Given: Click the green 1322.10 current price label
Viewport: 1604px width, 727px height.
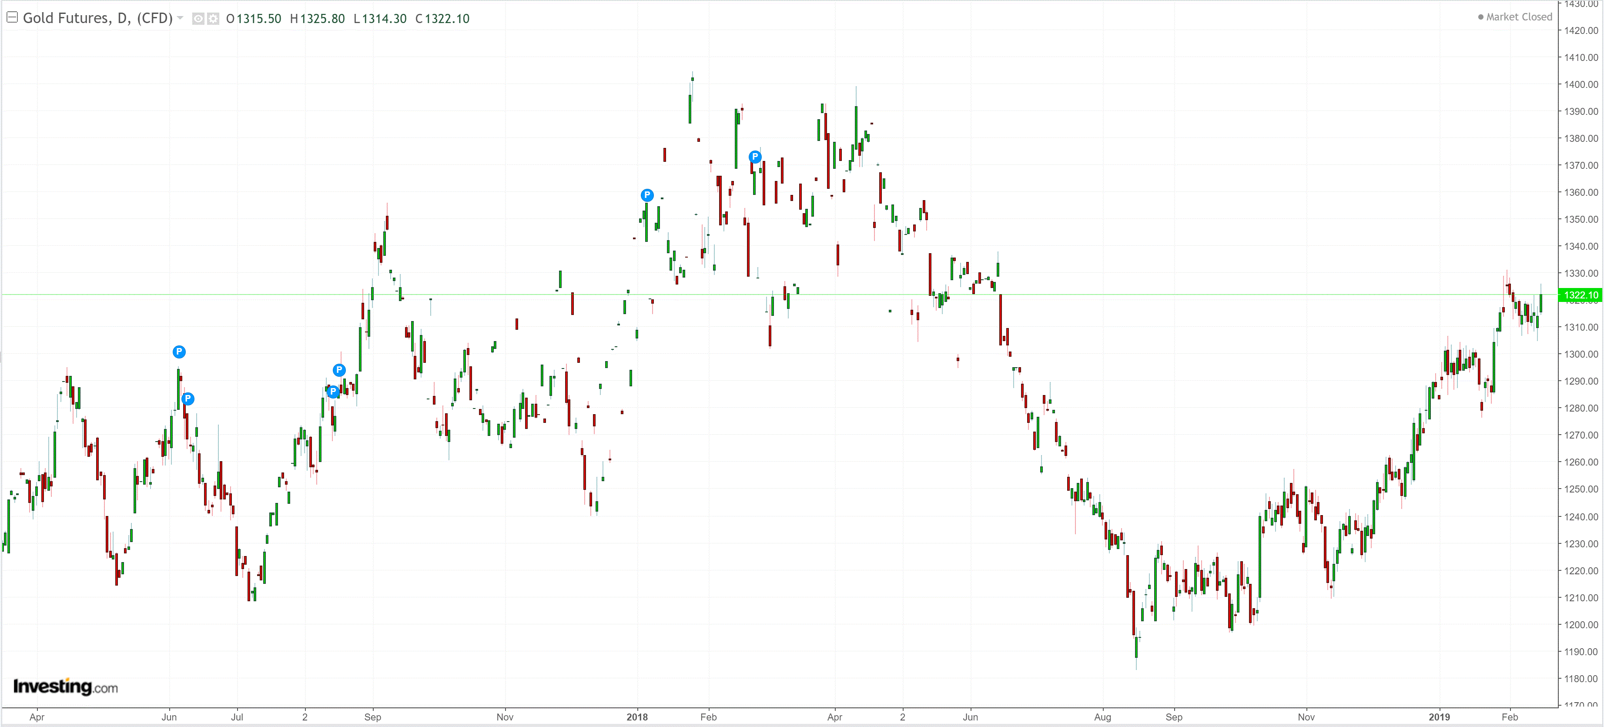Looking at the screenshot, I should click(x=1581, y=295).
